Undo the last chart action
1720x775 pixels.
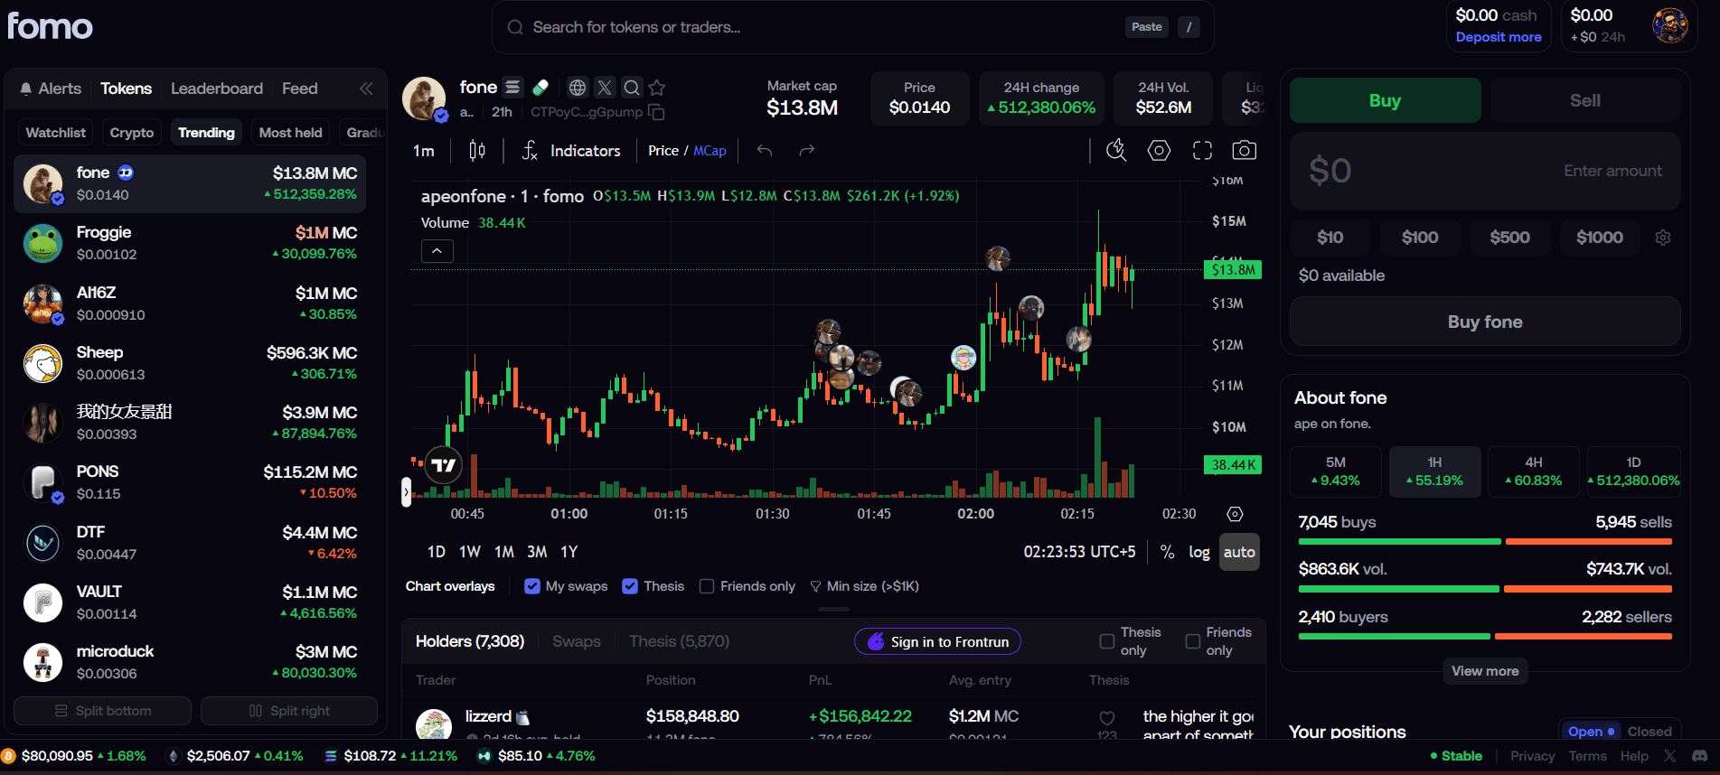pyautogui.click(x=765, y=151)
